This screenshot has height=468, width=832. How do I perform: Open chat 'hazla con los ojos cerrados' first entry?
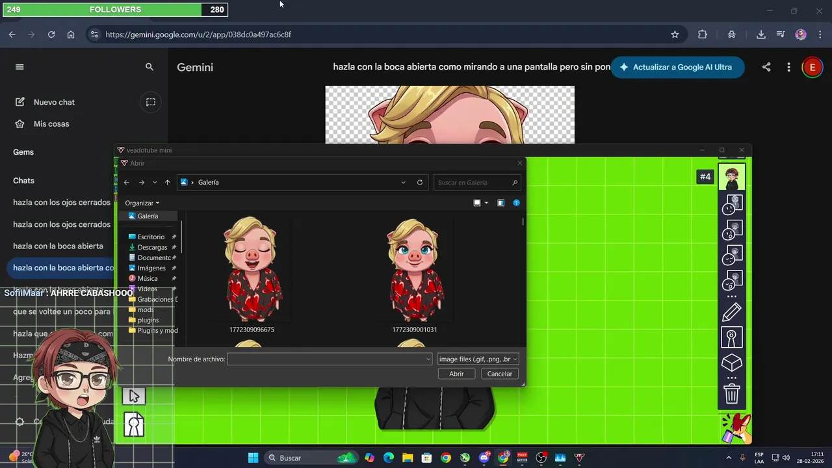pyautogui.click(x=62, y=202)
